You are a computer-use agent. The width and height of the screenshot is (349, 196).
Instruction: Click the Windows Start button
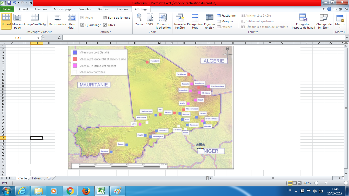(x=7, y=191)
